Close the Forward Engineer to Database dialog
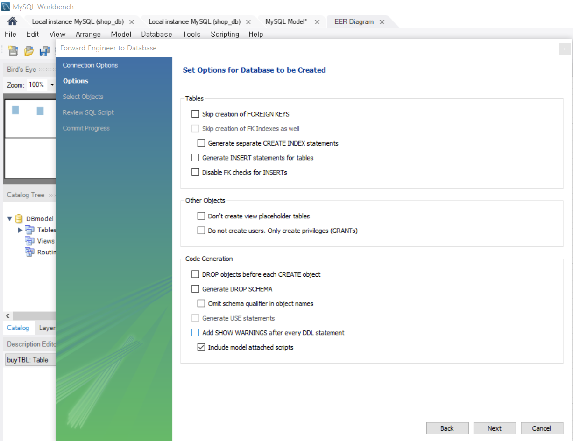Viewport: 573px width, 441px height. click(565, 49)
